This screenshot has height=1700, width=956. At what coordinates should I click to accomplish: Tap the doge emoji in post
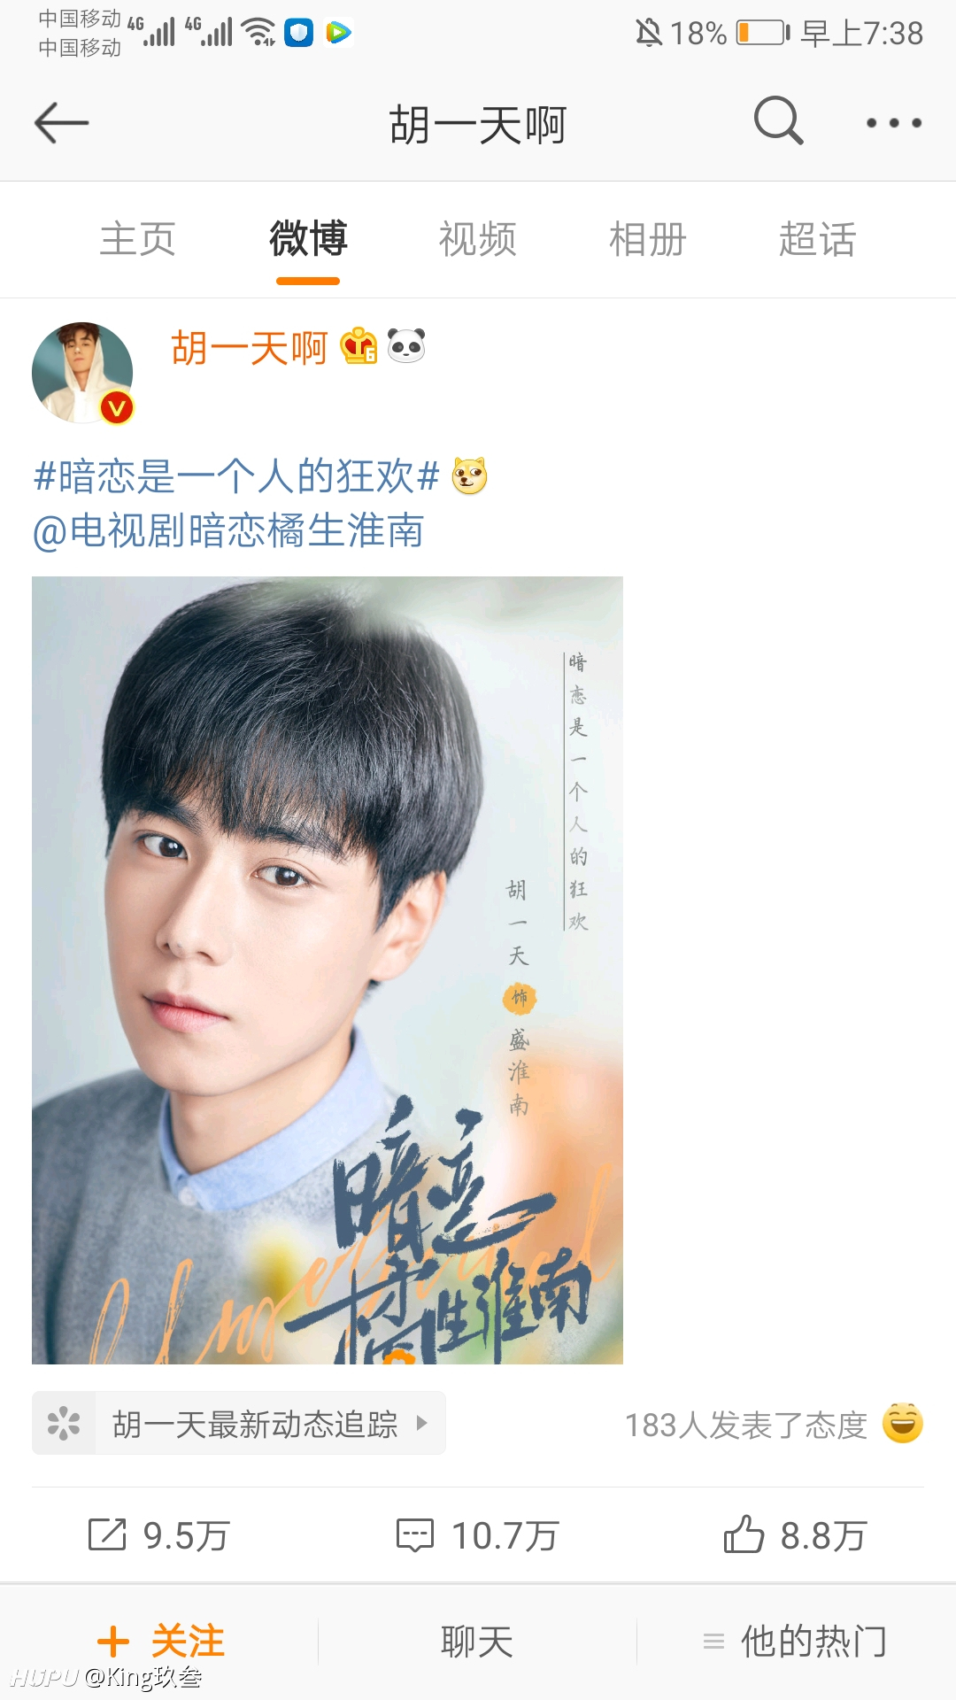[470, 476]
